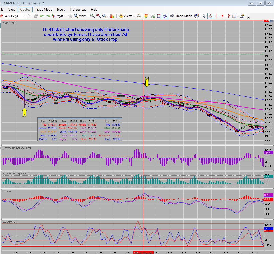
Task: Click the Commodity Channel Index panel title
Action: click(x=17, y=148)
